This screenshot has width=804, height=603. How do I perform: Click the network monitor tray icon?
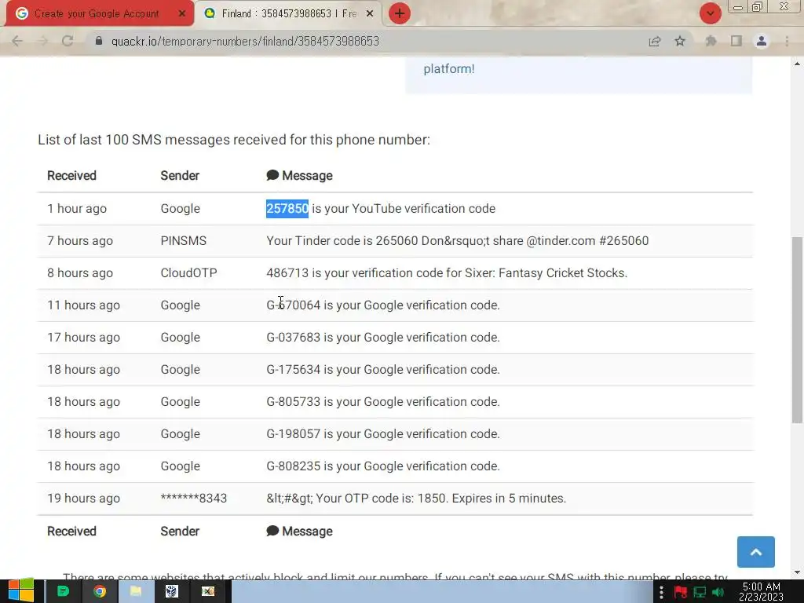[x=700, y=592]
